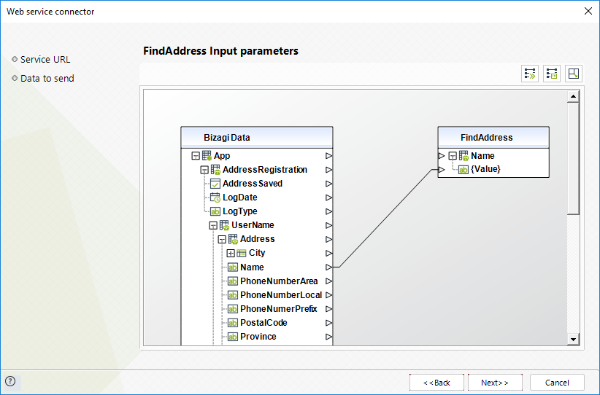Click the auto-map toolbar icon
Screen dimensions: 600x395
point(530,74)
